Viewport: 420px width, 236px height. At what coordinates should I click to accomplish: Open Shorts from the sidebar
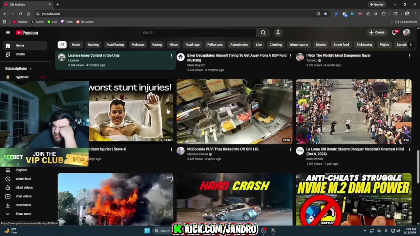(25, 54)
